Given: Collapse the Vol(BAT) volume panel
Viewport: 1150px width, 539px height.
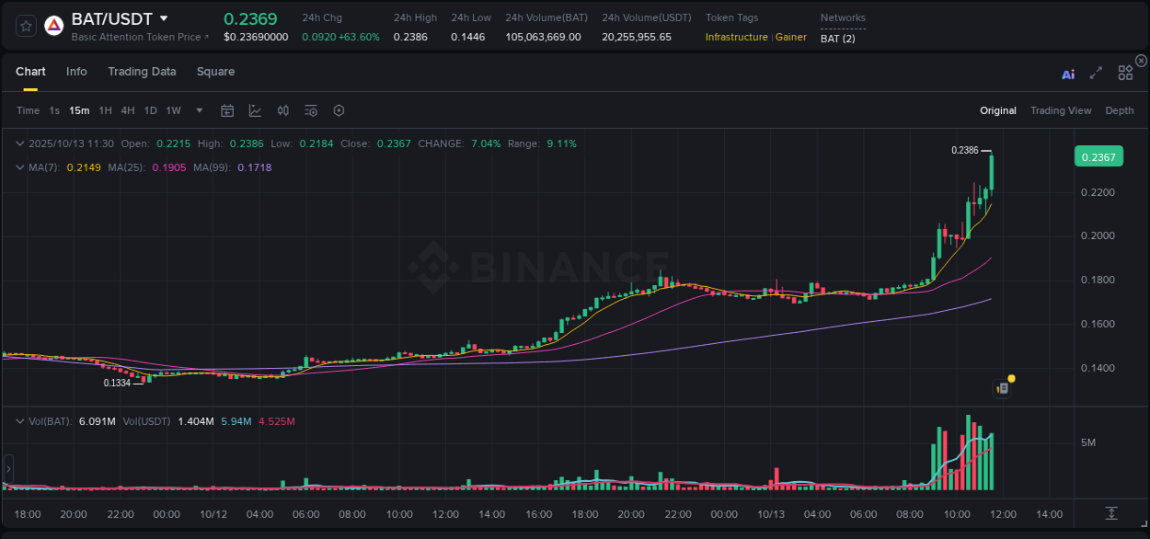Looking at the screenshot, I should pyautogui.click(x=20, y=420).
